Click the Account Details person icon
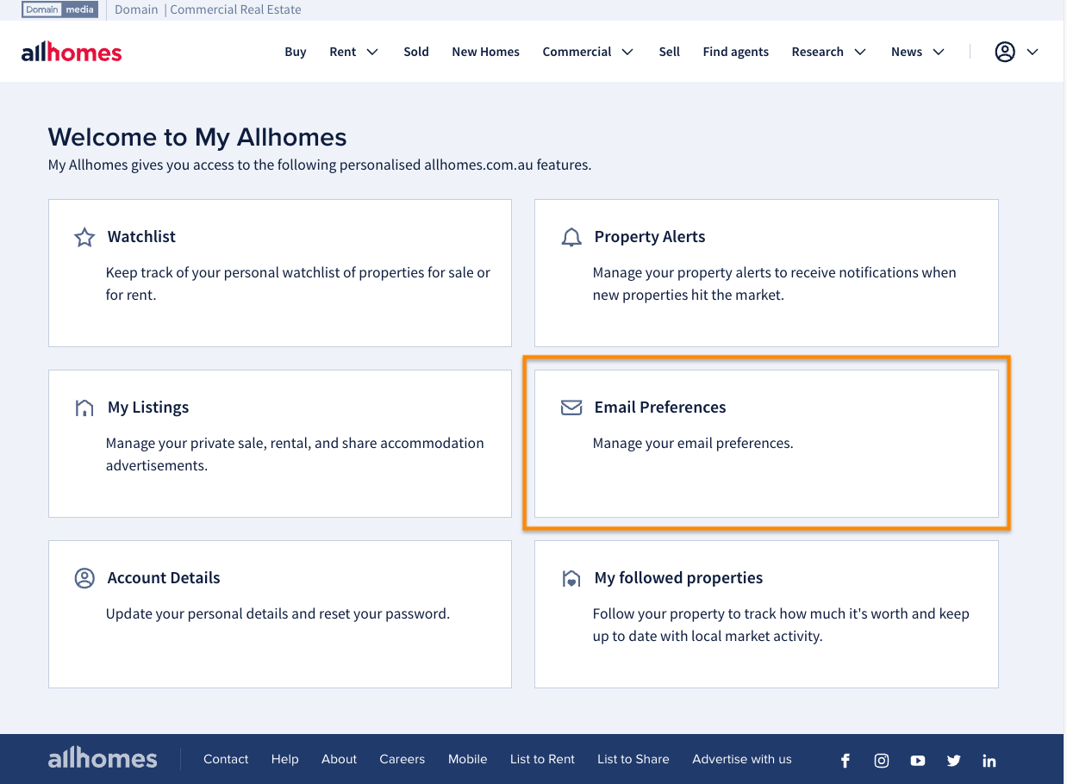Viewport: 1067px width, 784px height. click(x=84, y=578)
